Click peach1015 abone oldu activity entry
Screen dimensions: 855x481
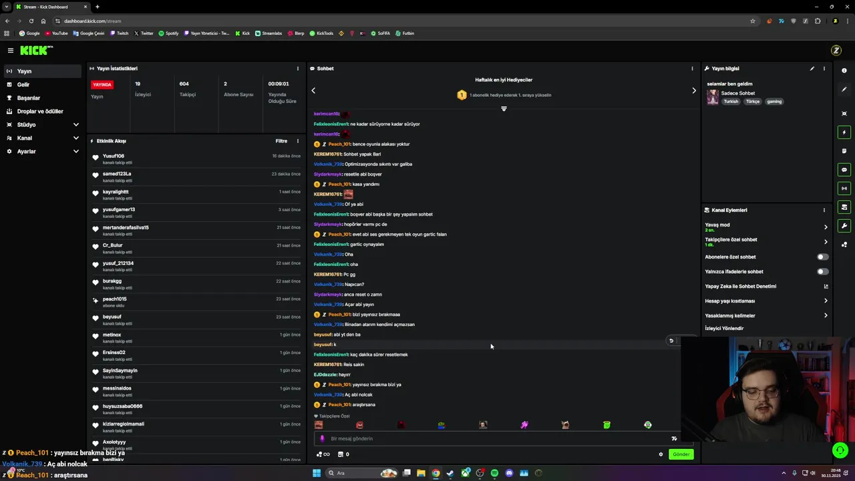pos(197,302)
